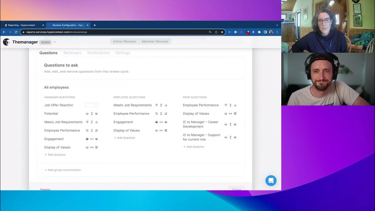The image size is (375, 211).
Task: Open the Chrome extensions puzzle icon
Action: [x=259, y=32]
